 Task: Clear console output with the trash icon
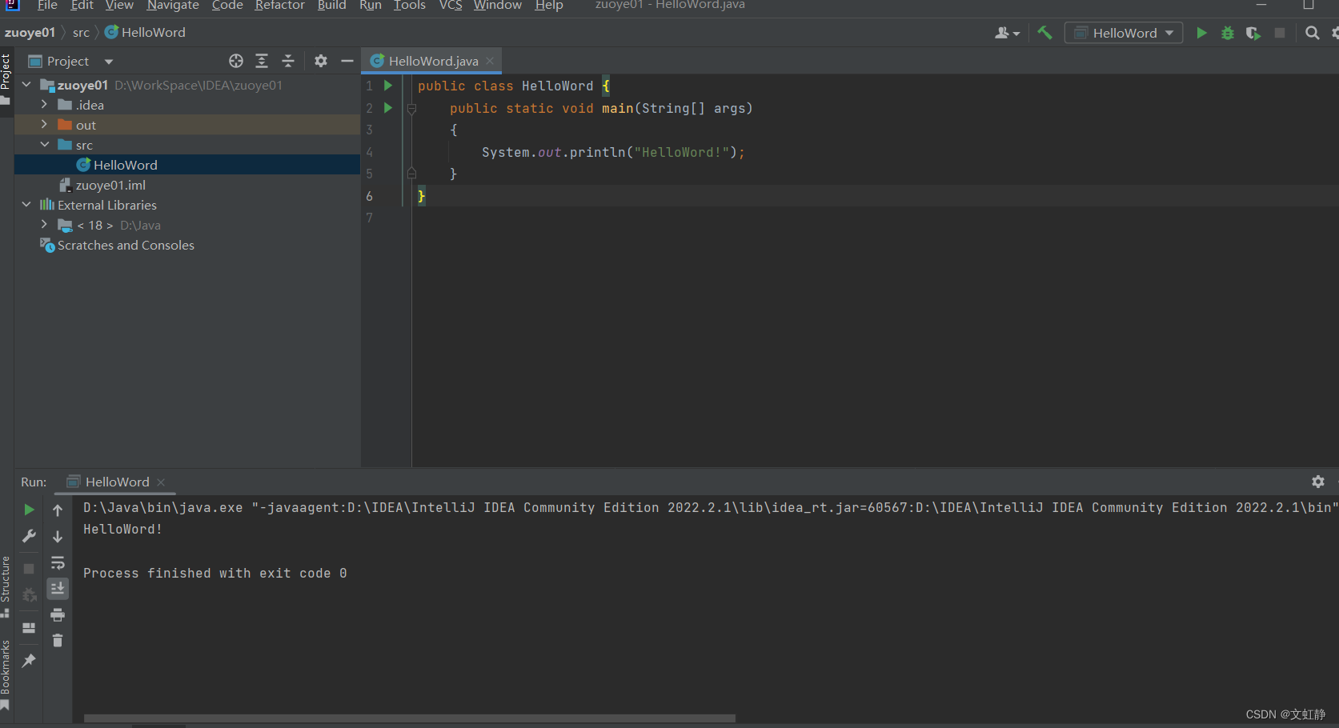tap(57, 640)
